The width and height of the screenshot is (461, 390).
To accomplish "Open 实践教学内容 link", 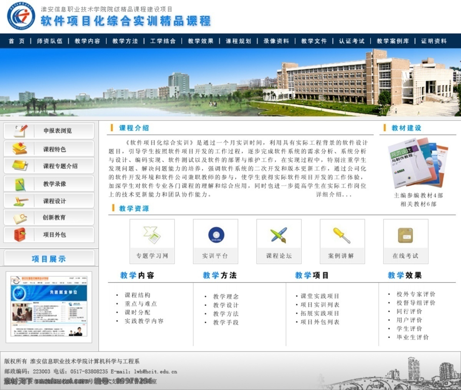I will (x=144, y=321).
